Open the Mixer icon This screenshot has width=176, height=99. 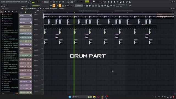tap(96, 5)
